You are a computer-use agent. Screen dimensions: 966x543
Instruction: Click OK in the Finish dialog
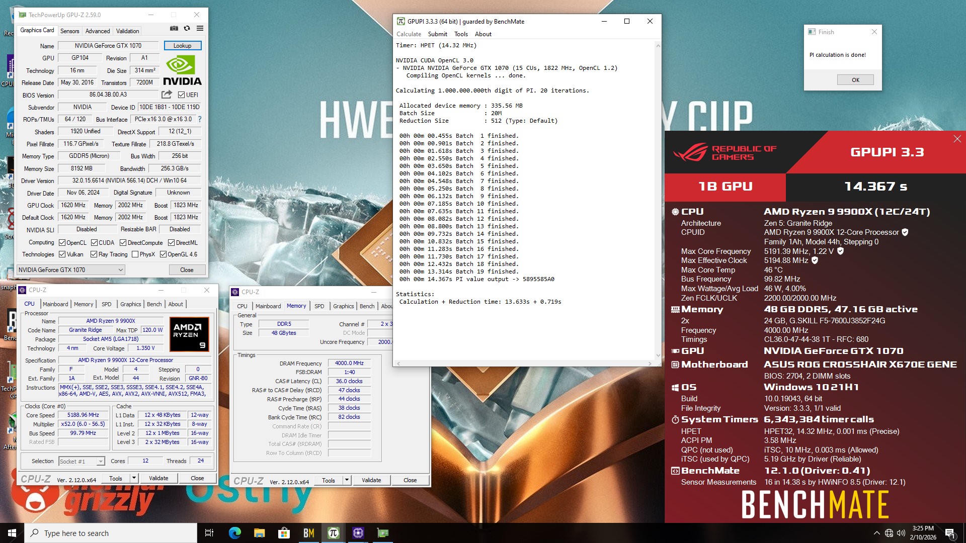pos(855,80)
